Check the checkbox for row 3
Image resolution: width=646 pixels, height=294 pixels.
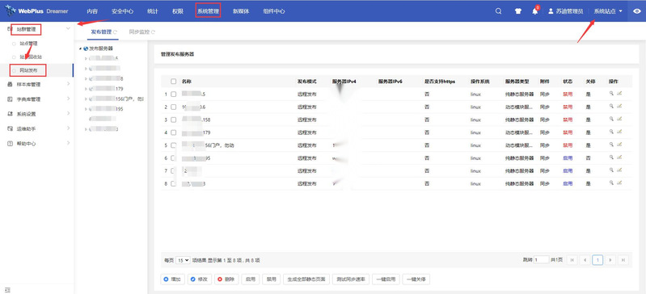tap(174, 120)
